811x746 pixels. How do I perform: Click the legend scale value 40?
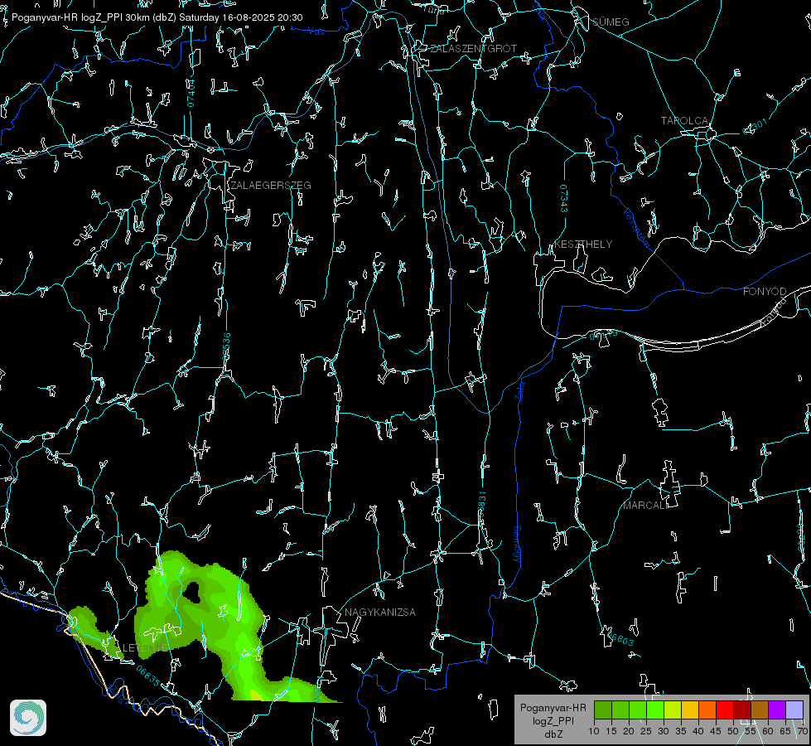click(698, 732)
